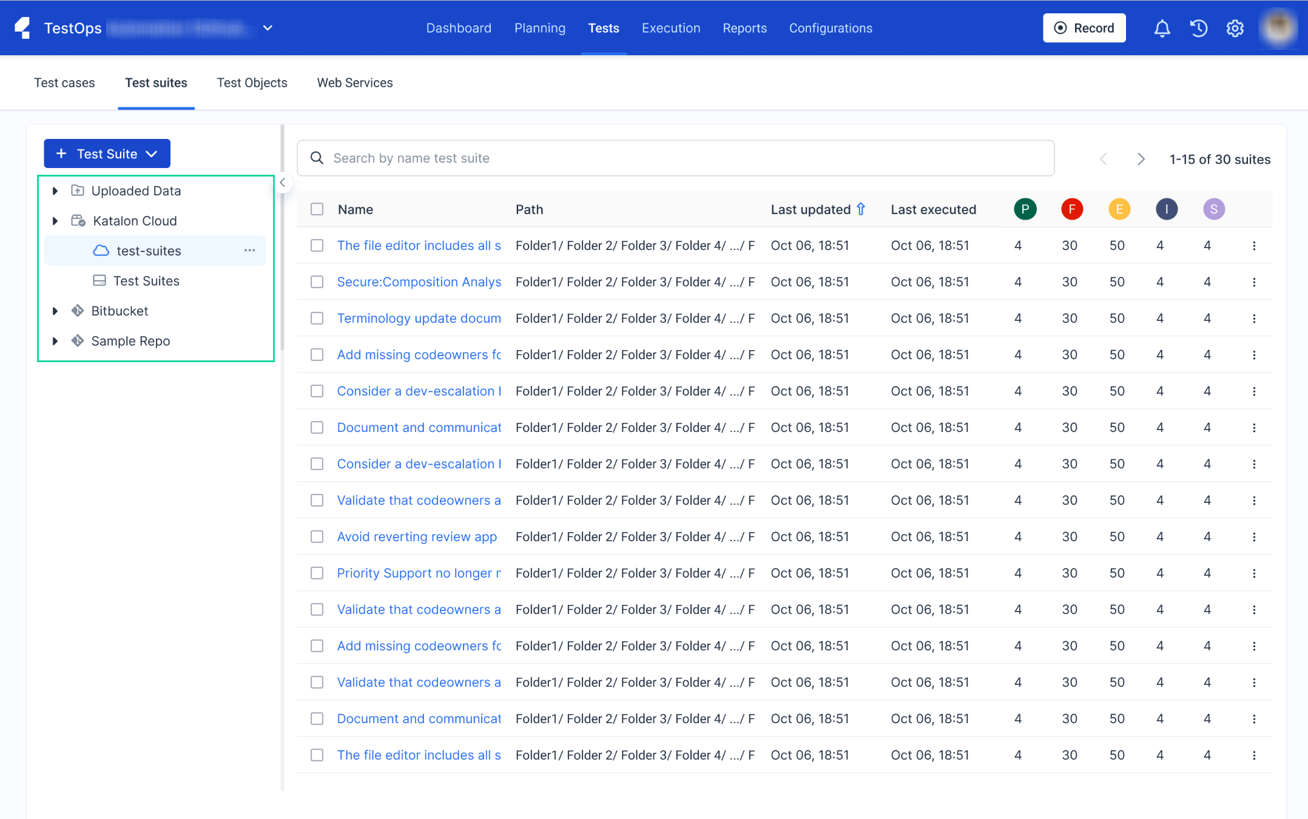Expand the Uploaded Data tree node
The height and width of the screenshot is (819, 1308).
pyautogui.click(x=55, y=191)
